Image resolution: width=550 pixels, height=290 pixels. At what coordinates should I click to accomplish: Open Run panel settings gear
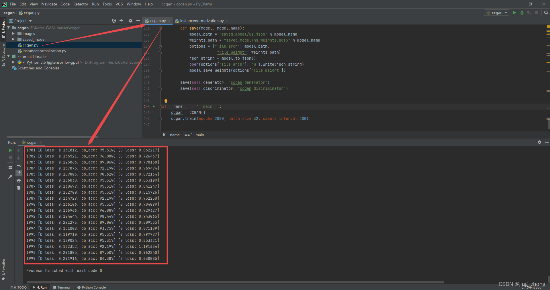click(539, 142)
